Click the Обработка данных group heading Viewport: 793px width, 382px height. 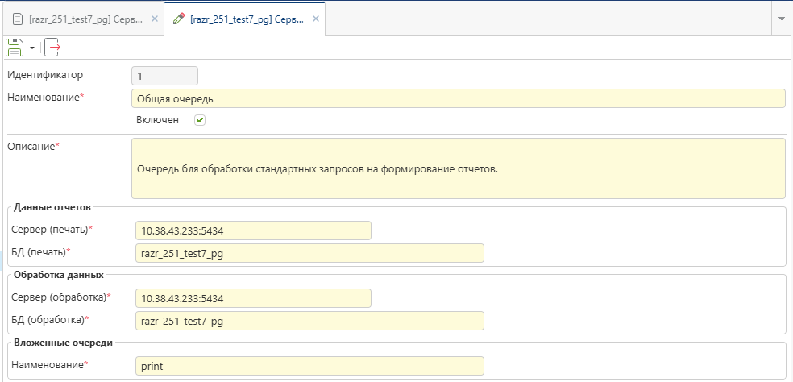59,276
